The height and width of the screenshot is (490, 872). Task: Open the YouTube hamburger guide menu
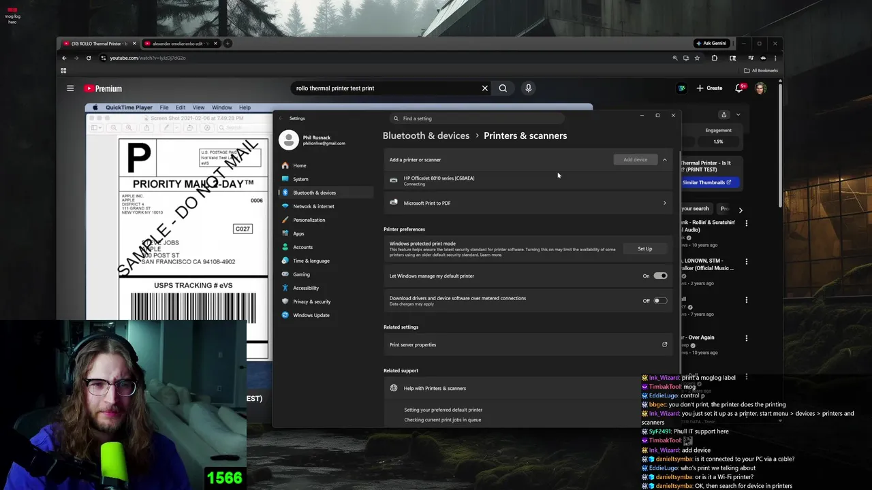point(70,88)
